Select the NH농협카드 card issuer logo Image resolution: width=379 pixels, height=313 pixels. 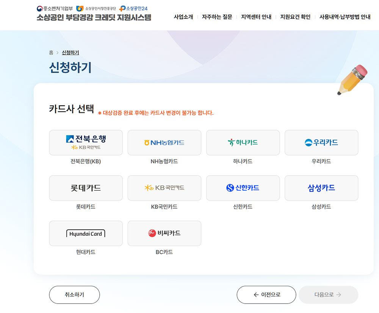tap(164, 143)
